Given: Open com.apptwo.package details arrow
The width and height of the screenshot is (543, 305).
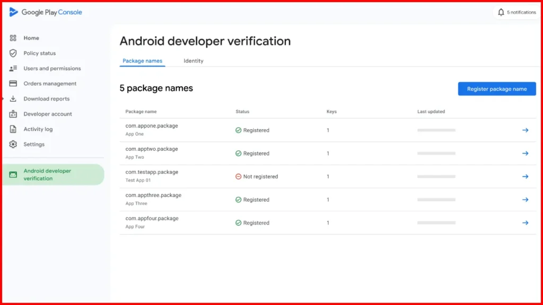Looking at the screenshot, I should pyautogui.click(x=526, y=154).
